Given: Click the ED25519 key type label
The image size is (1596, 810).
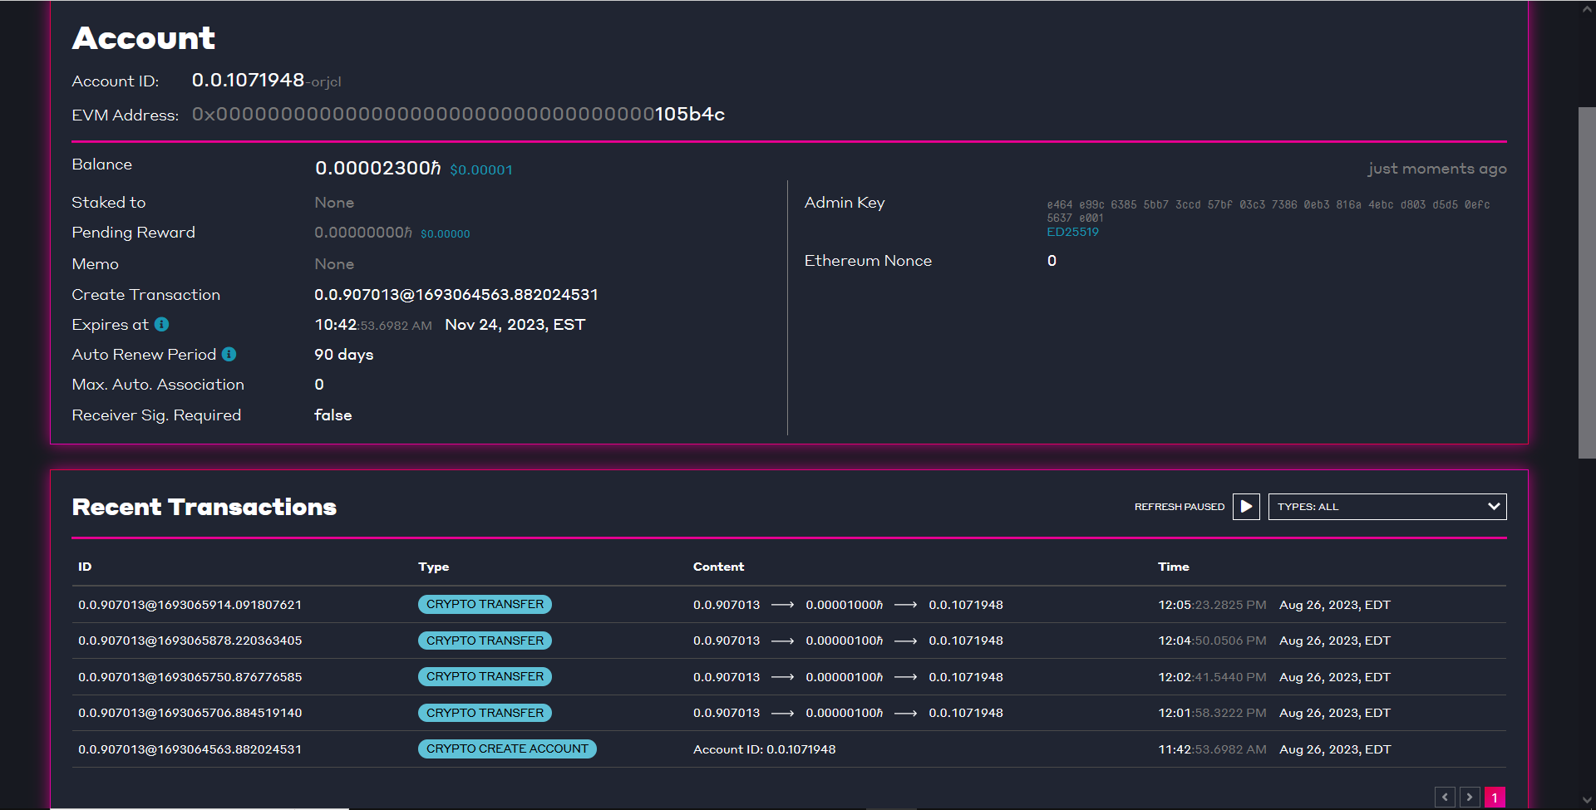Looking at the screenshot, I should [x=1072, y=233].
